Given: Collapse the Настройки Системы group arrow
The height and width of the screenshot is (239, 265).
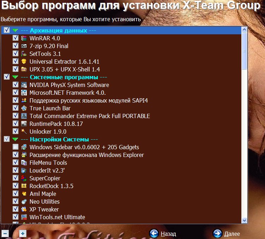Looking at the screenshot, I should pyautogui.click(x=15, y=139).
